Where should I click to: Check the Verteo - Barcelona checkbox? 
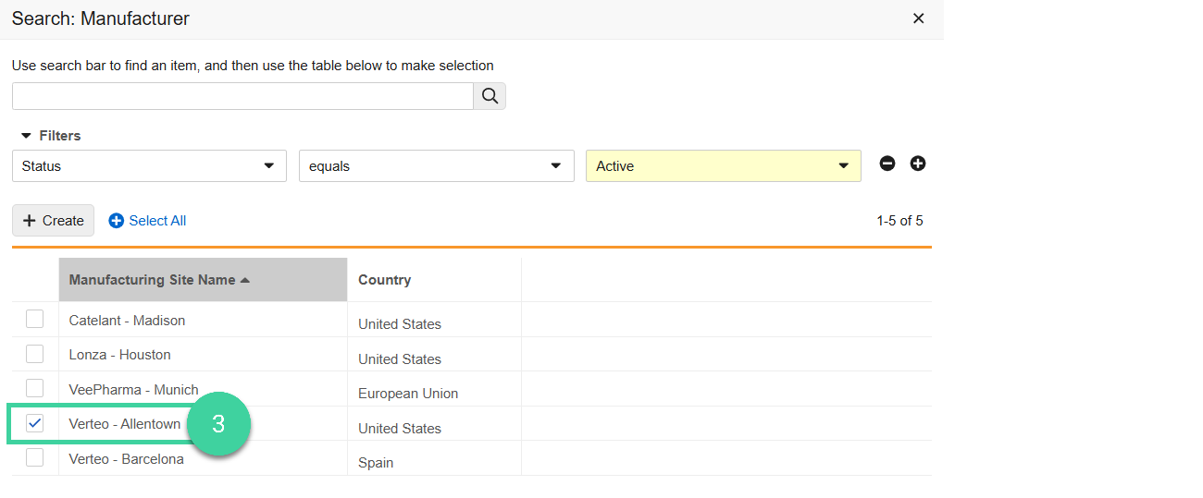pyautogui.click(x=34, y=457)
